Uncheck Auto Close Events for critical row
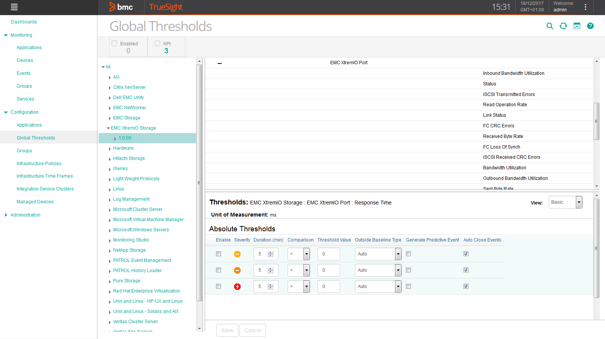This screenshot has height=339, width=605. point(466,286)
